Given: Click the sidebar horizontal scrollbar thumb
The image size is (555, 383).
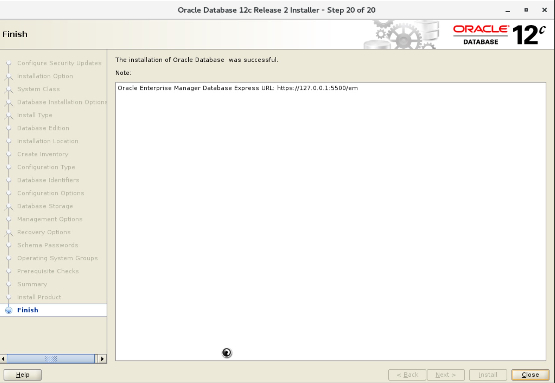Looking at the screenshot, I should [51, 359].
